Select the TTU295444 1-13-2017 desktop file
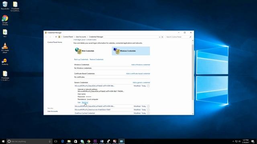The width and height of the screenshot is (257, 144). pos(5,76)
